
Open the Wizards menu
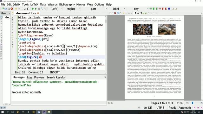coord(53,4)
